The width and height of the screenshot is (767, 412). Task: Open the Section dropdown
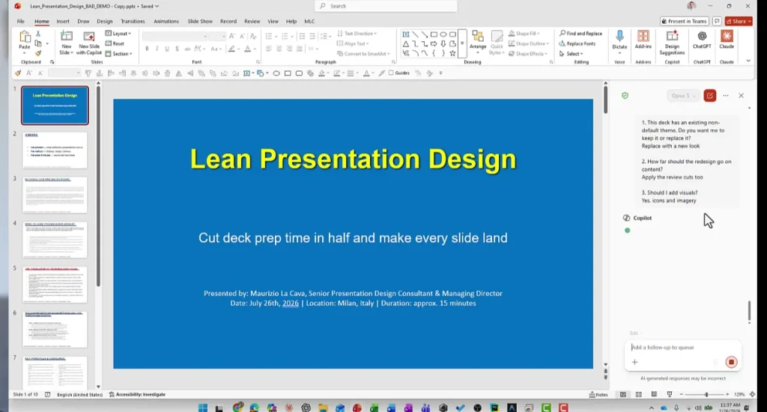pos(119,54)
